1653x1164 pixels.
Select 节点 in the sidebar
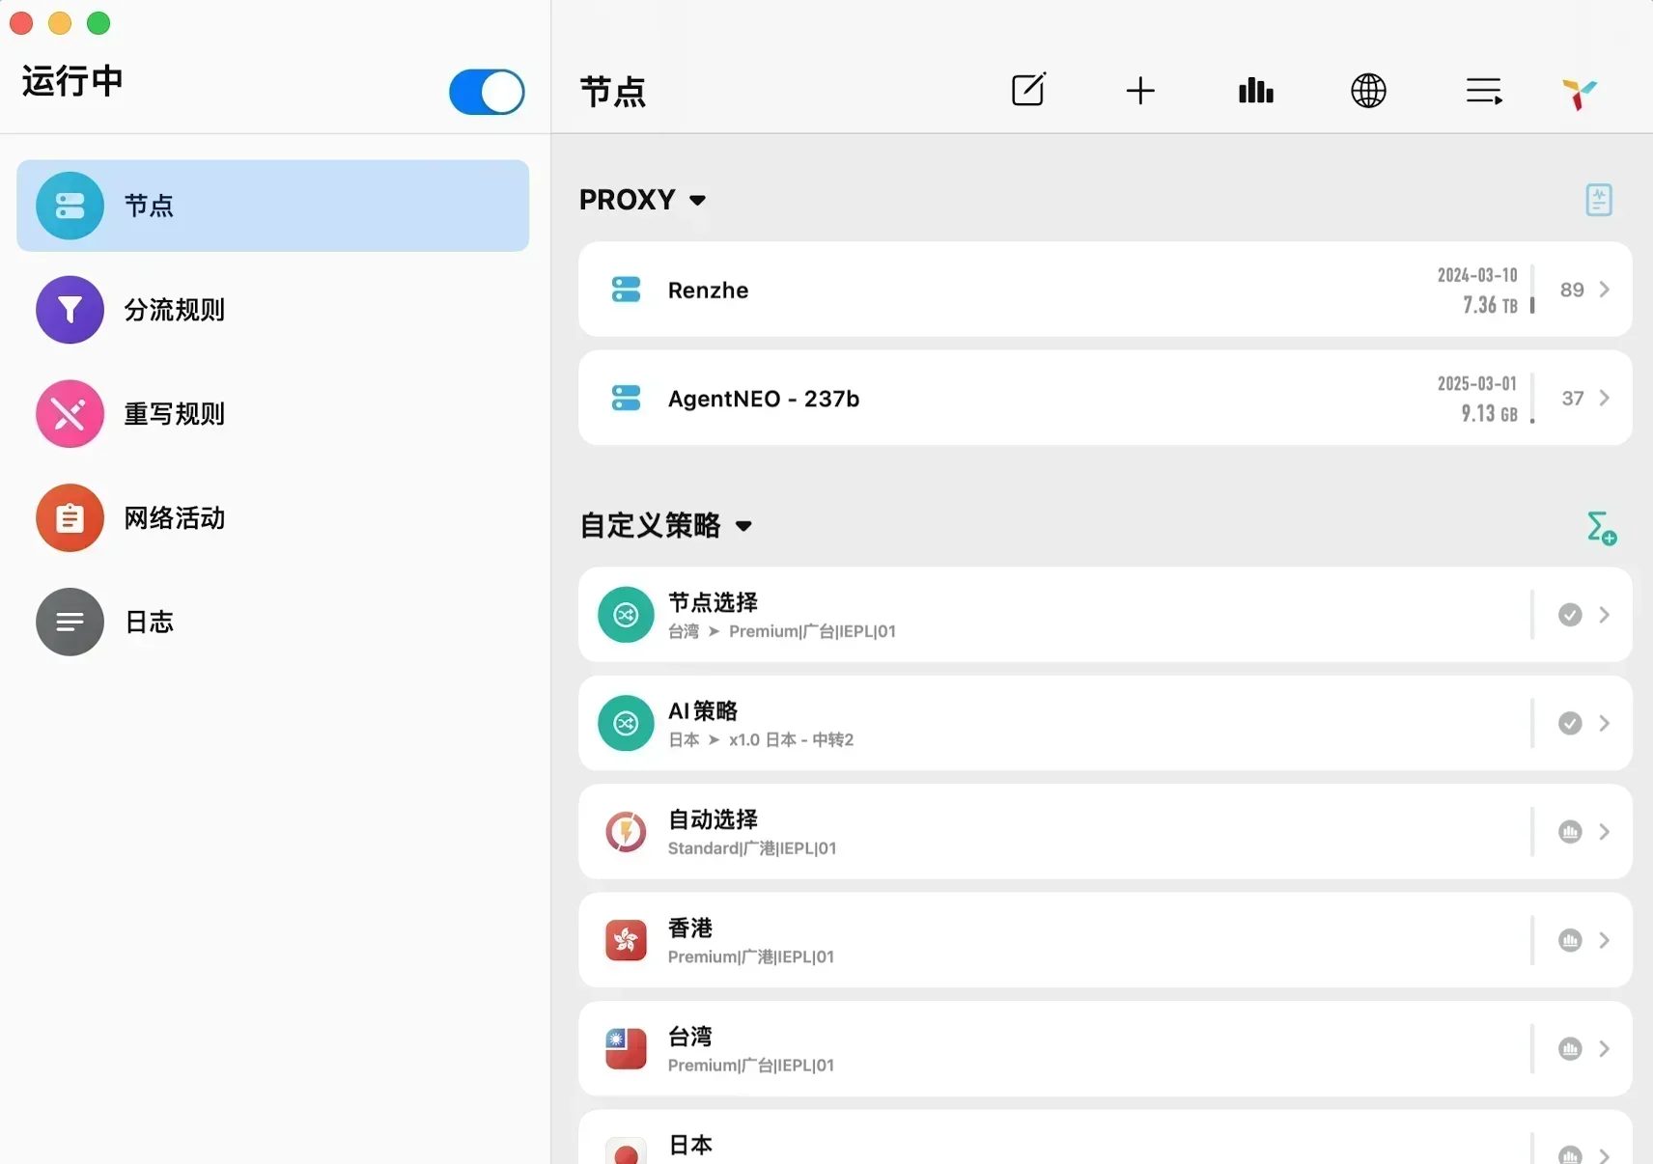[x=272, y=206]
